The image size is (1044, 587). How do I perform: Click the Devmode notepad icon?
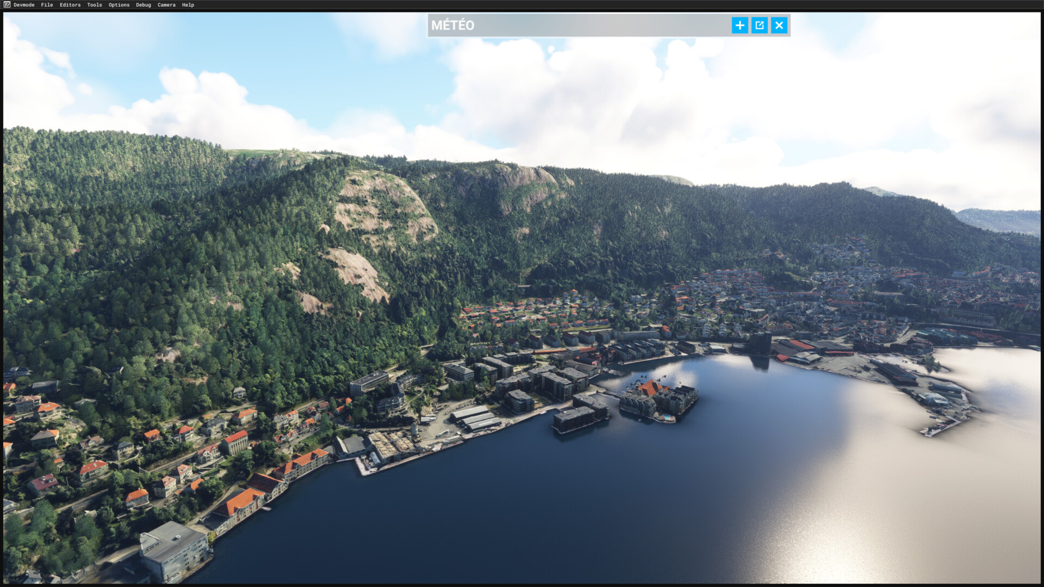7,5
